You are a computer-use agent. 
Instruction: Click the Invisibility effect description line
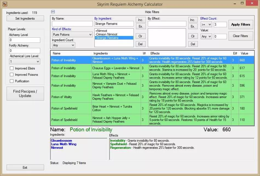point(140,141)
